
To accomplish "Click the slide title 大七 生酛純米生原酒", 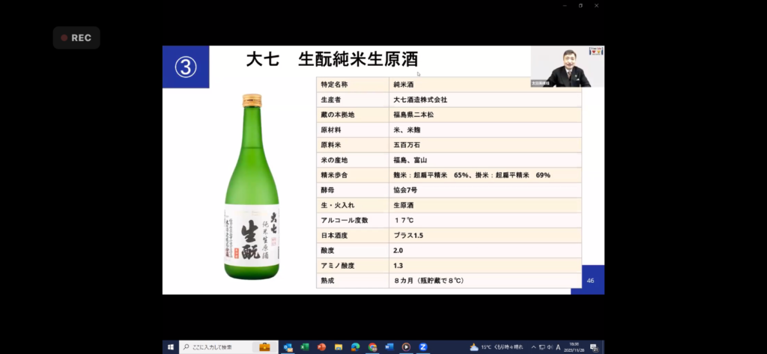I will click(x=332, y=60).
